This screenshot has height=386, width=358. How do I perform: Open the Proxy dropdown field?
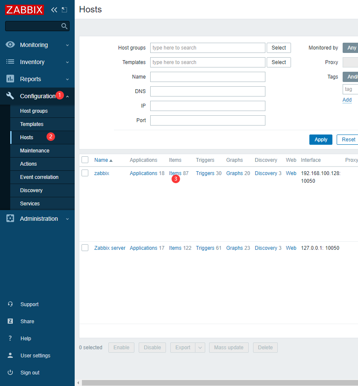[350, 62]
